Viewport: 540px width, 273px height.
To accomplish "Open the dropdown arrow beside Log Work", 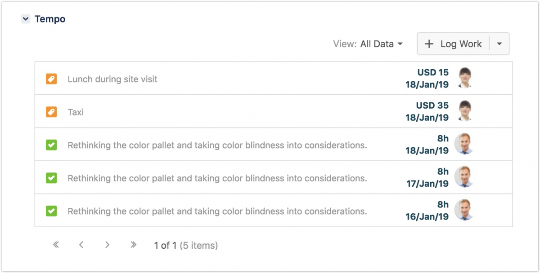I will (499, 44).
